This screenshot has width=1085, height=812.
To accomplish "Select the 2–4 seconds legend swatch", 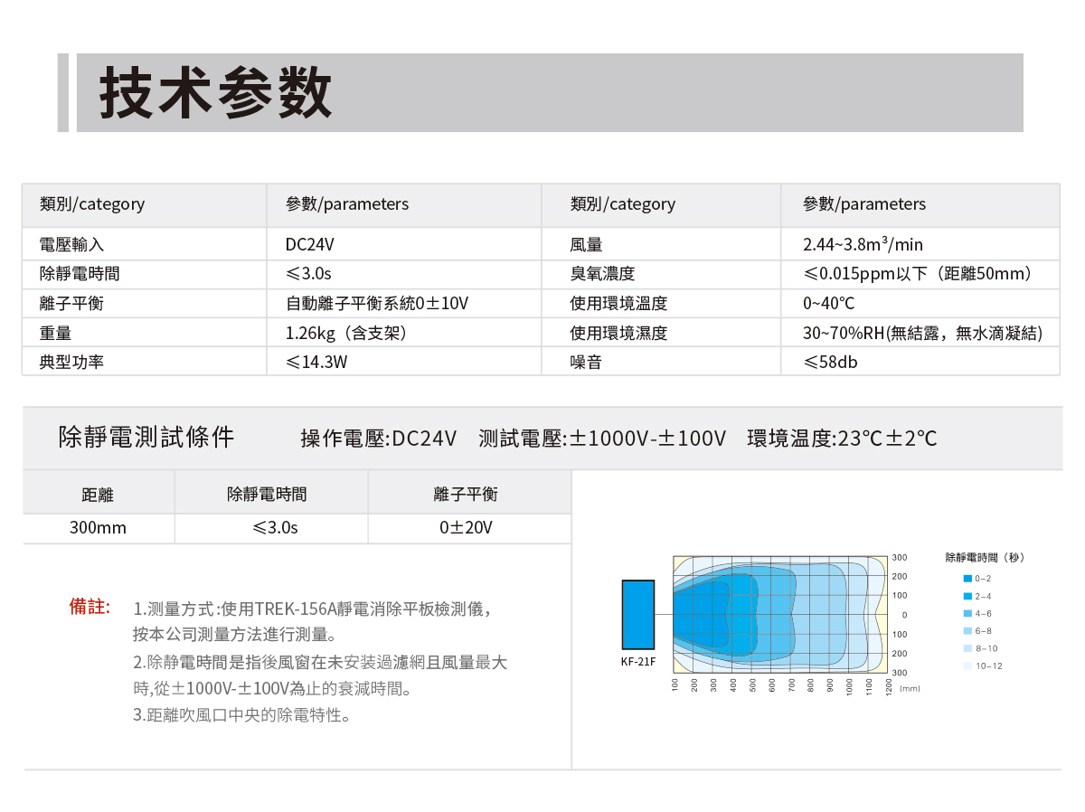I will [967, 596].
